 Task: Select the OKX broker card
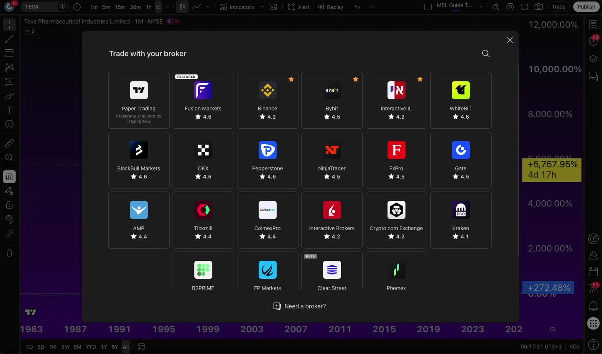coord(203,160)
